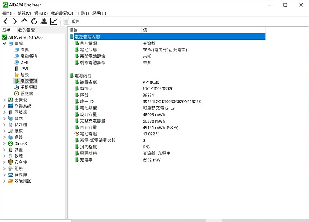Expand the 存放 tree node
The width and height of the screenshot is (309, 222).
(x=4, y=131)
